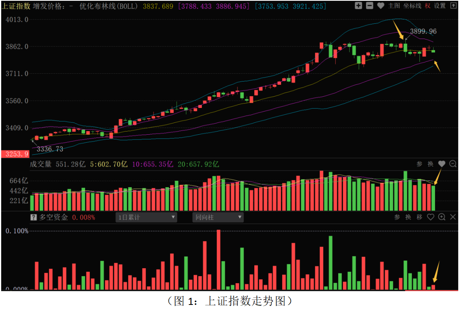Image resolution: width=459 pixels, height=312 pixels.
Task: Click the red price marker 3253.9
Action: point(15,154)
